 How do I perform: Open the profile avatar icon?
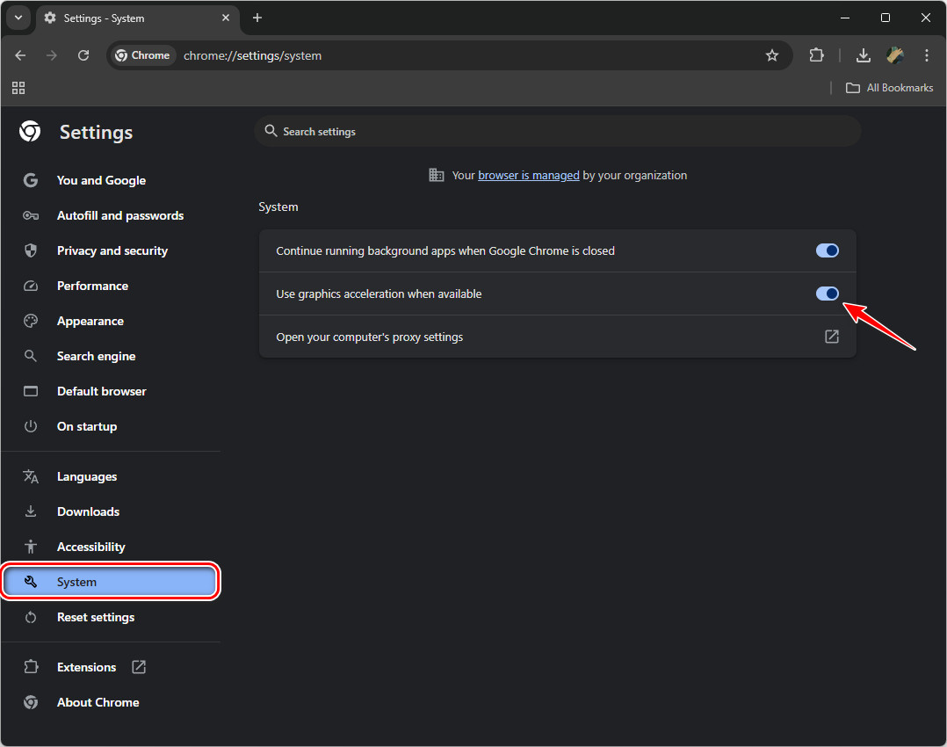click(895, 55)
